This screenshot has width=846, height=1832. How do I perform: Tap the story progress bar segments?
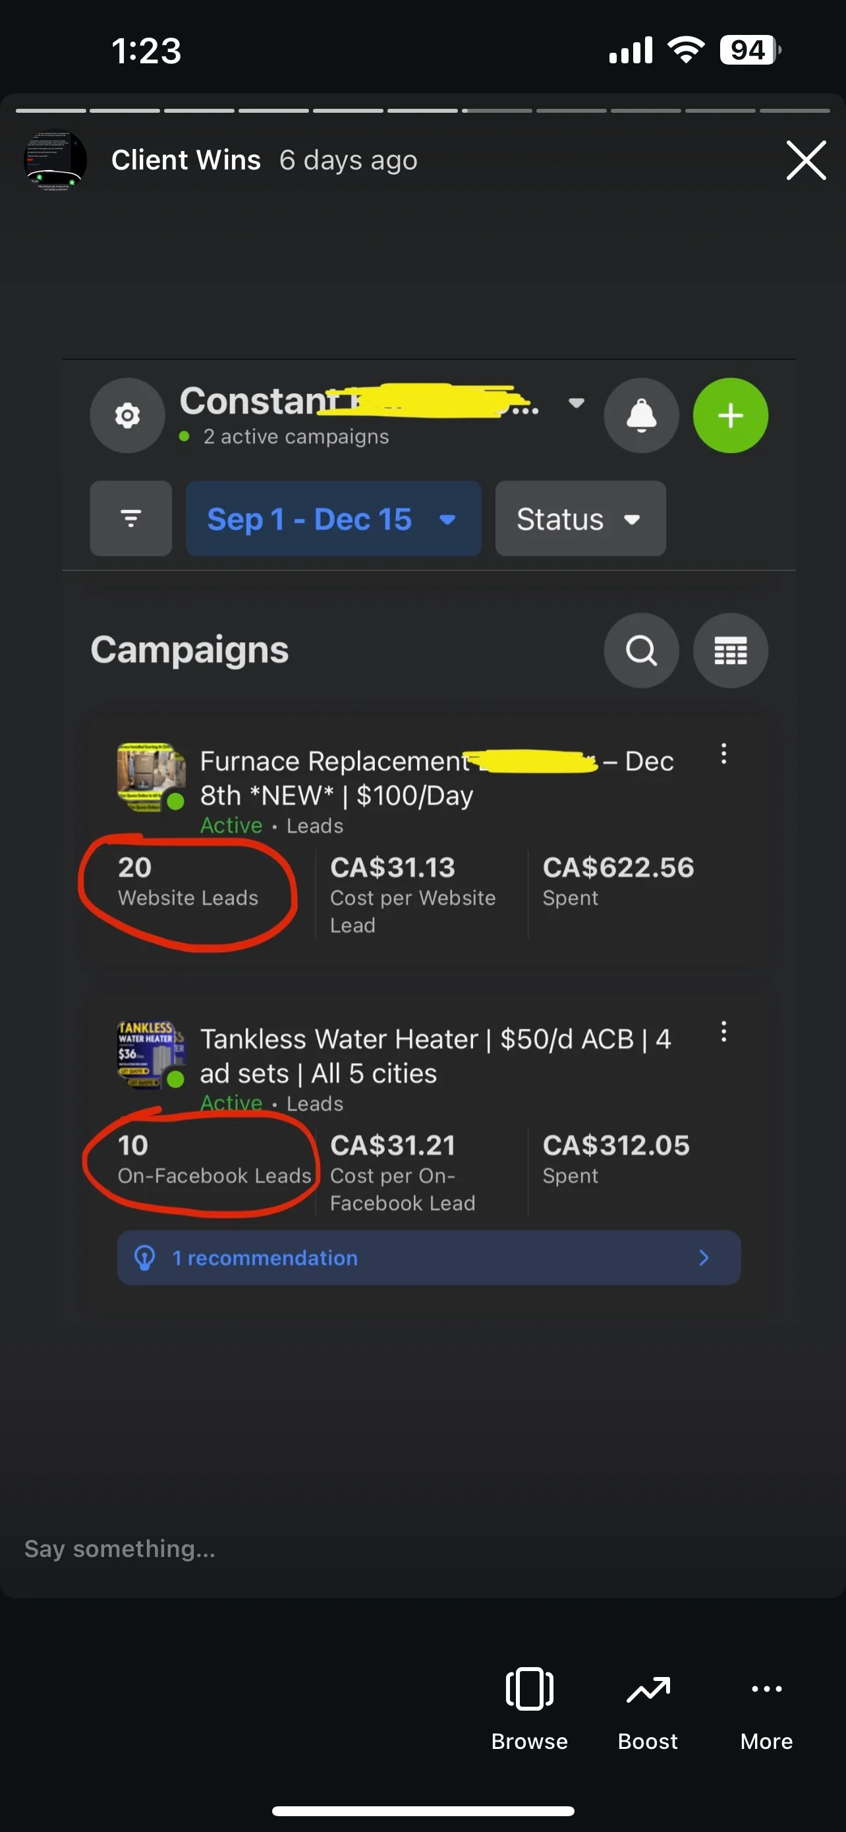coord(422,111)
